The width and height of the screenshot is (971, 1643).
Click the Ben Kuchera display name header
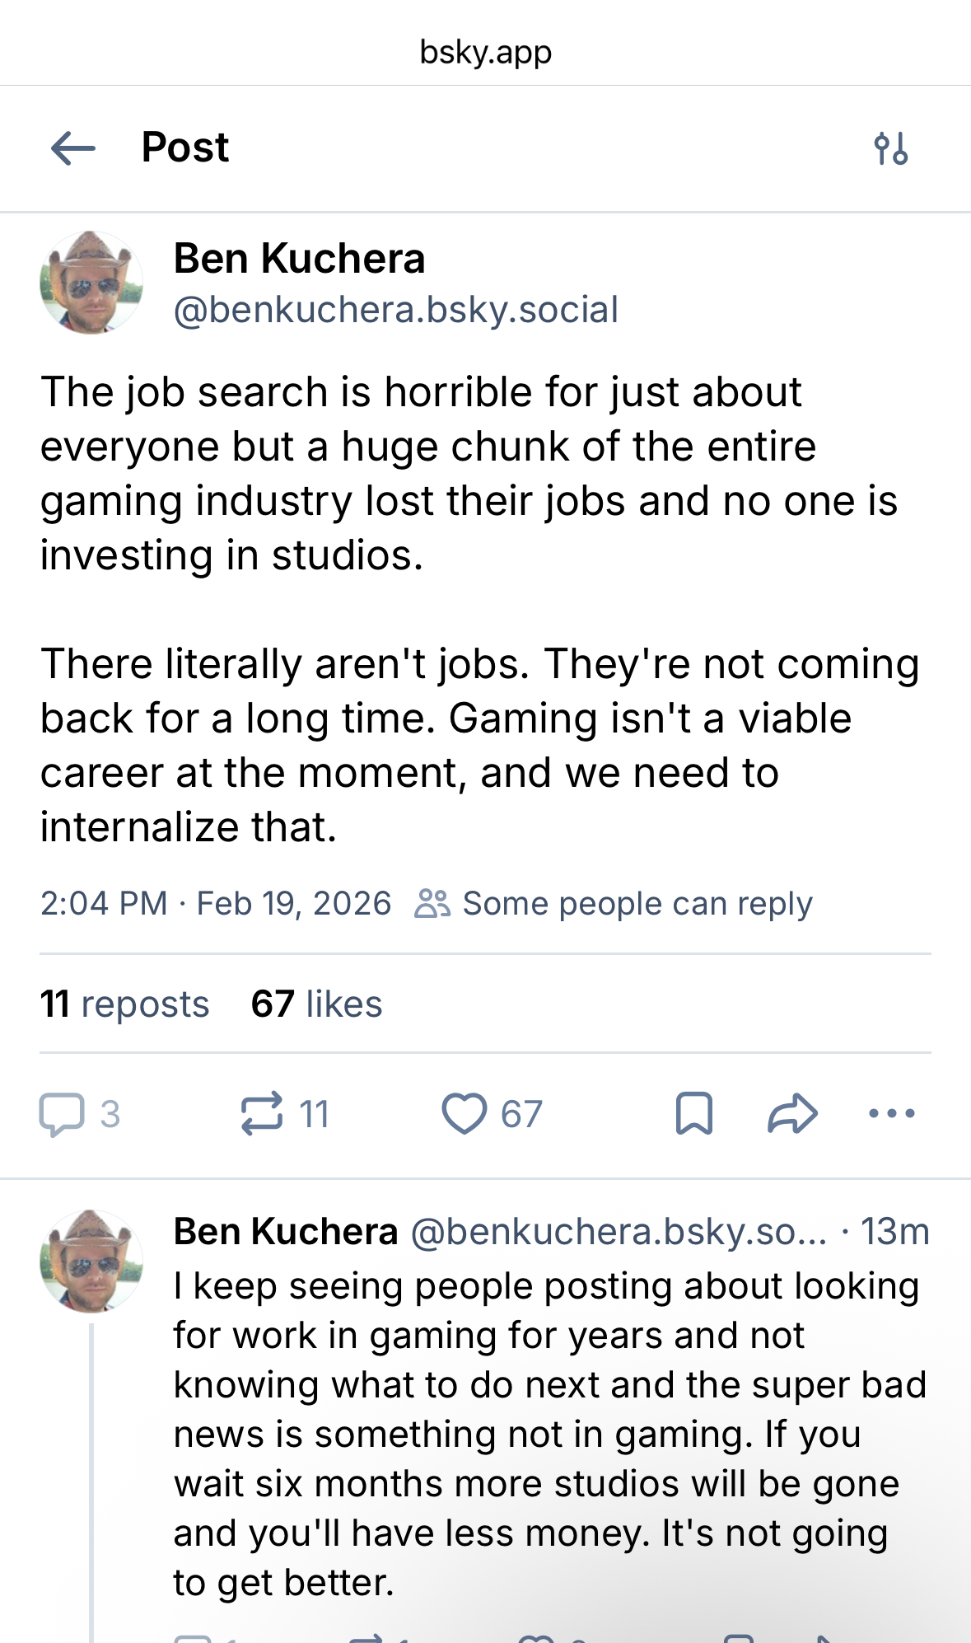pyautogui.click(x=299, y=259)
